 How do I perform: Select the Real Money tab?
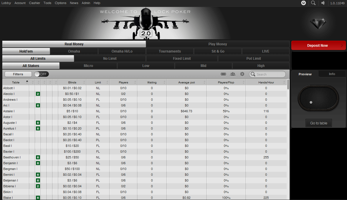coord(74,44)
